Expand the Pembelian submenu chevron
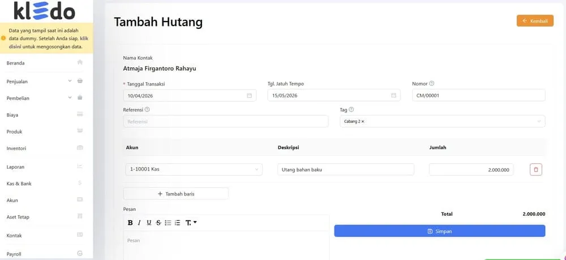 coord(70,97)
